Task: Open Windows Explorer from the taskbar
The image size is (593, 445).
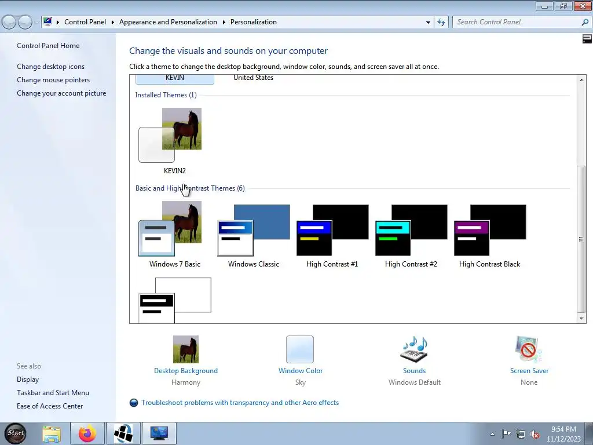Action: 52,433
